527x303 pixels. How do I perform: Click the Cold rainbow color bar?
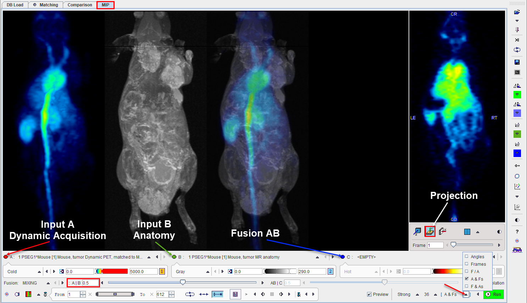(111, 271)
